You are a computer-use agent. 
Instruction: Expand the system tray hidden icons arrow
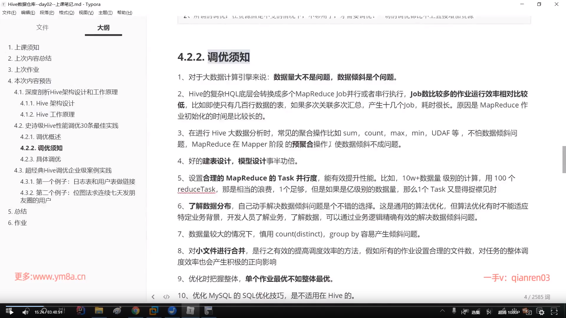442,311
